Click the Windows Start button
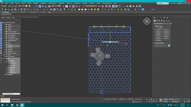191x107 pixels. [x=2, y=105]
